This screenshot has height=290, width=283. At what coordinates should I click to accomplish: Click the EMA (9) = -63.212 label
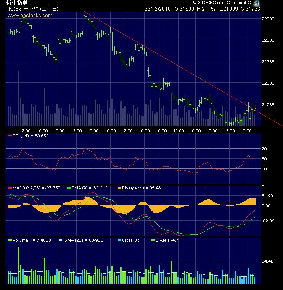pyautogui.click(x=90, y=188)
